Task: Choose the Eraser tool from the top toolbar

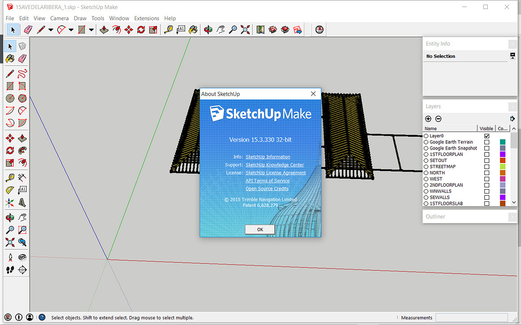Action: (x=28, y=30)
